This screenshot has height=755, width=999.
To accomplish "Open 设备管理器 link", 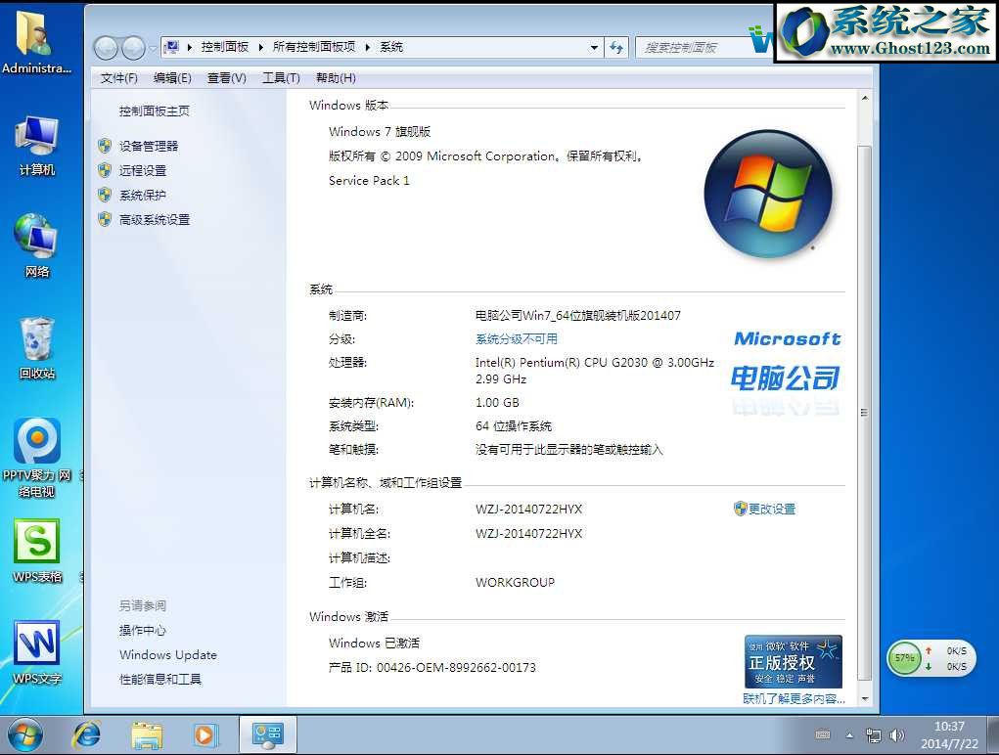I will [149, 146].
